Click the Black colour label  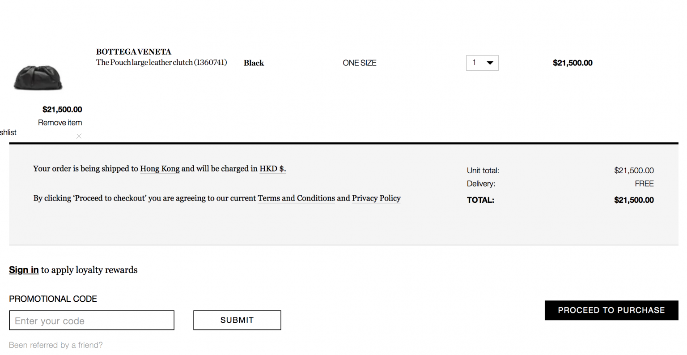pyautogui.click(x=254, y=63)
